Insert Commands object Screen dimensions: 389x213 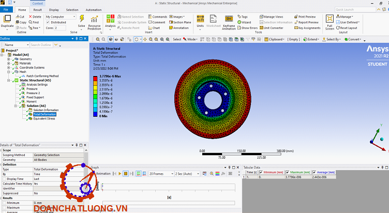158,17
